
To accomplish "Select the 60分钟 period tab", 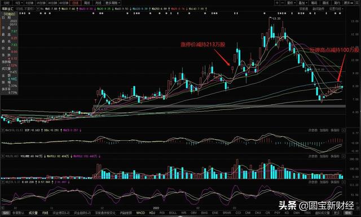I will click(x=64, y=3).
